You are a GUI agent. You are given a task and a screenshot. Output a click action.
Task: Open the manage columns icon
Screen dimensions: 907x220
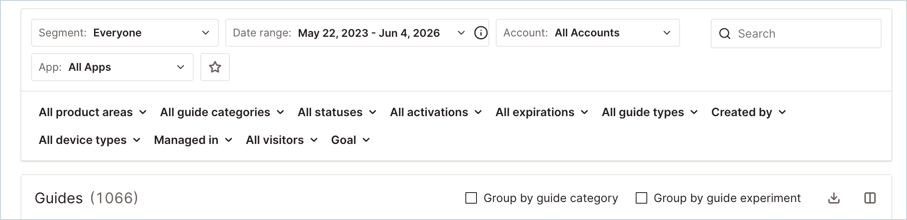coord(870,198)
